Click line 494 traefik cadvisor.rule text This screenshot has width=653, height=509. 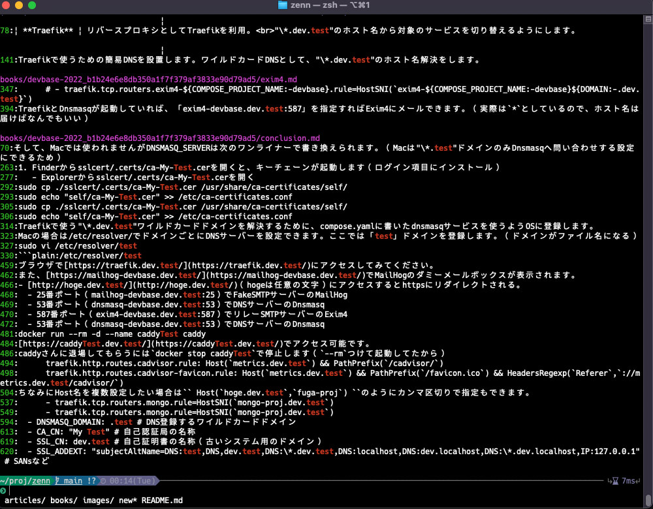244,363
